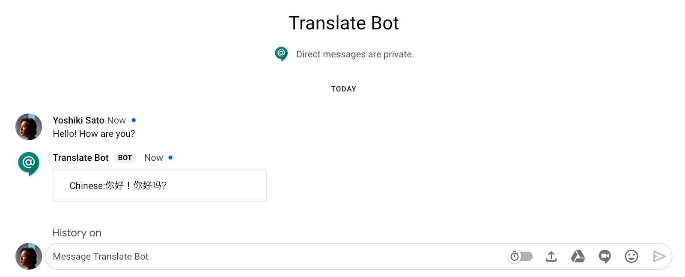The height and width of the screenshot is (277, 685).
Task: Open Google Drive file picker icon
Action: (x=578, y=256)
